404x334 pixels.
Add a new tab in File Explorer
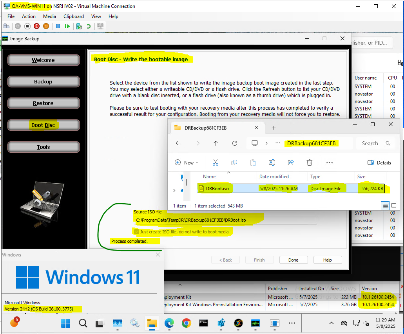[x=274, y=128]
